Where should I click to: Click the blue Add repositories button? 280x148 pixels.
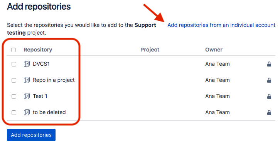click(31, 135)
